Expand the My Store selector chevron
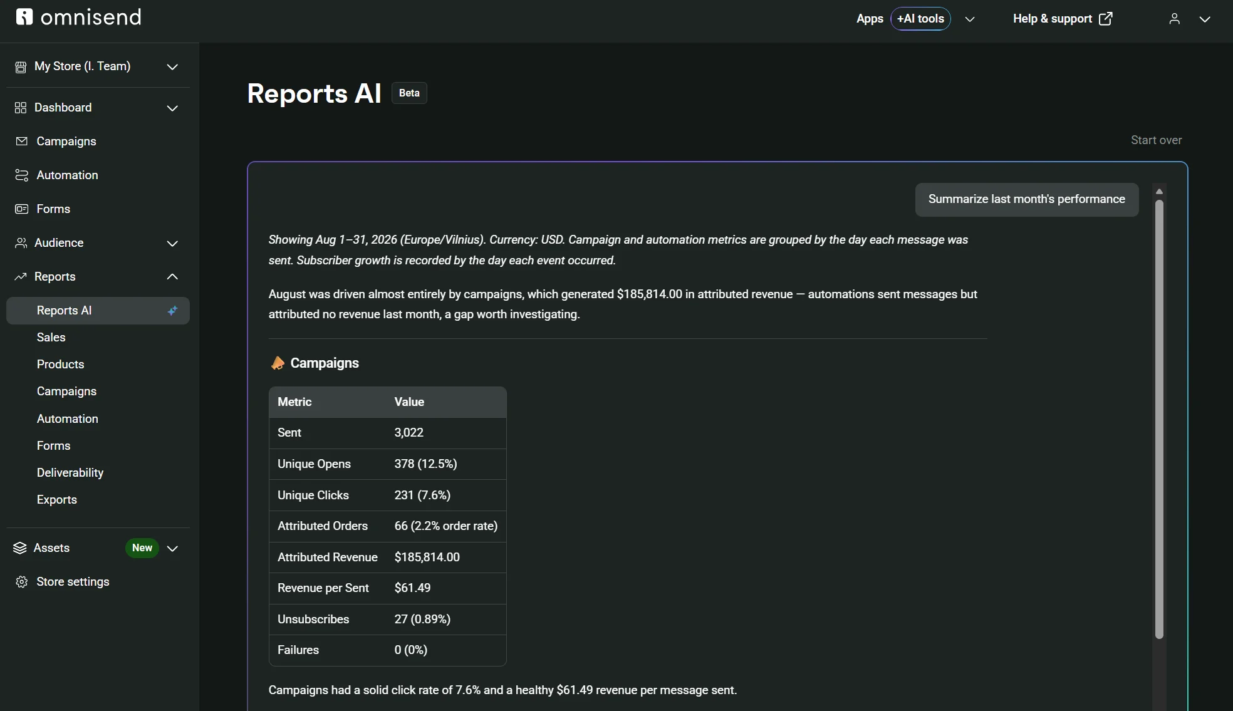The width and height of the screenshot is (1233, 711). coord(172,67)
